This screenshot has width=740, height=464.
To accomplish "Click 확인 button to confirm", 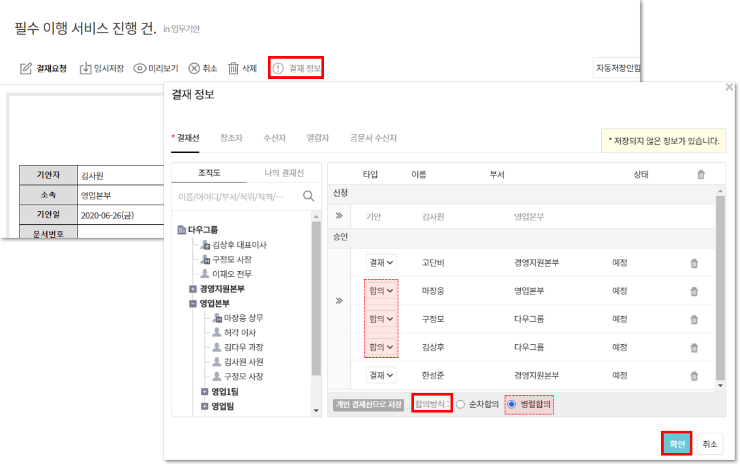I will 677,444.
